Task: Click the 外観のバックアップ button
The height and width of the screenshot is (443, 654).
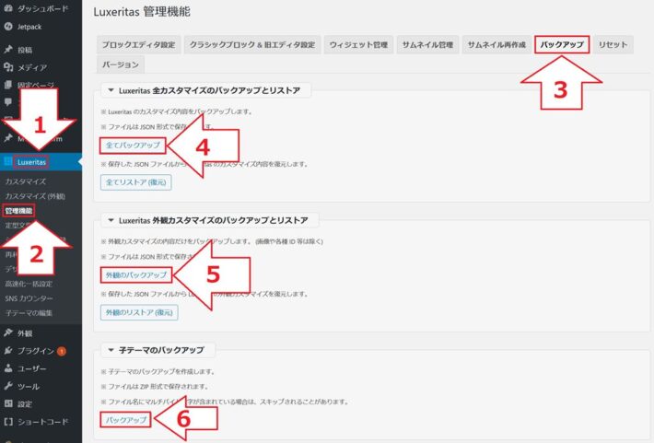Action: tap(136, 274)
